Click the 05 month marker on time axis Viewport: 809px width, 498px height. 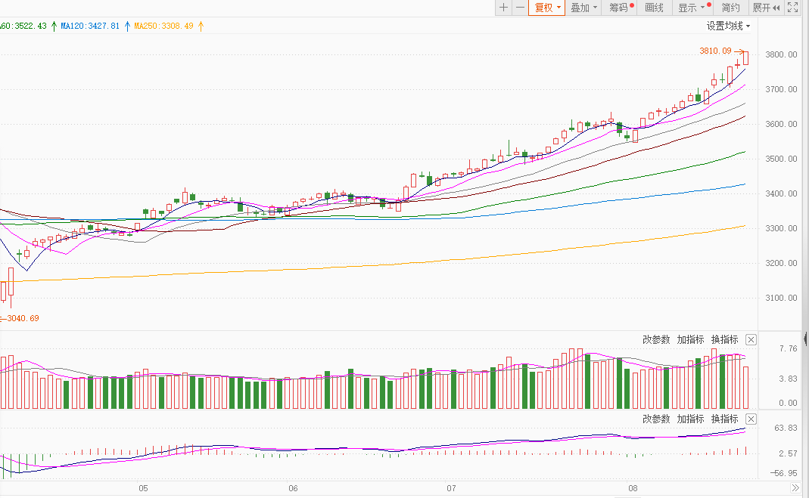coord(143,488)
